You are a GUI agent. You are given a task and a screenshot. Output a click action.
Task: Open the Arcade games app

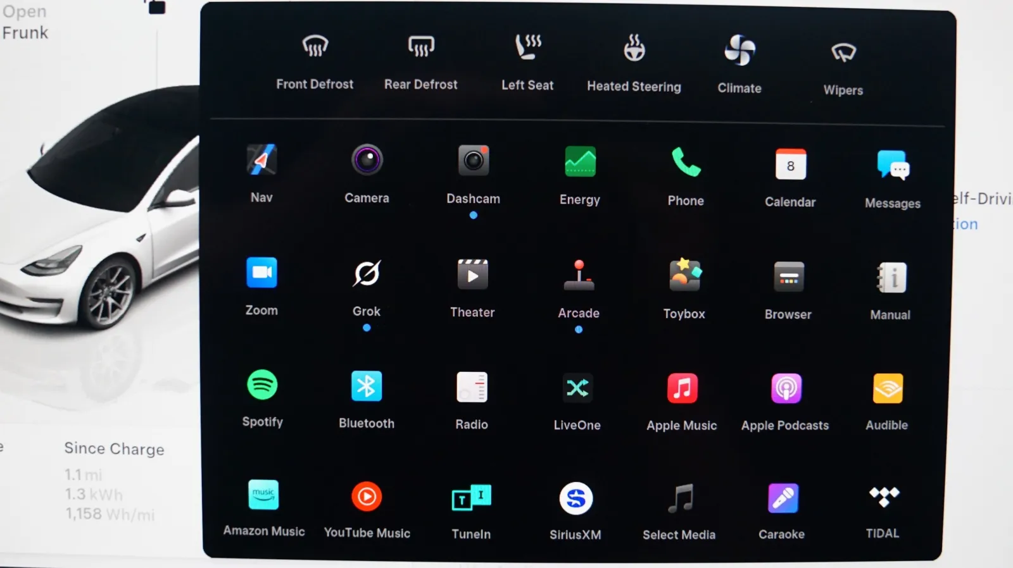pyautogui.click(x=579, y=276)
